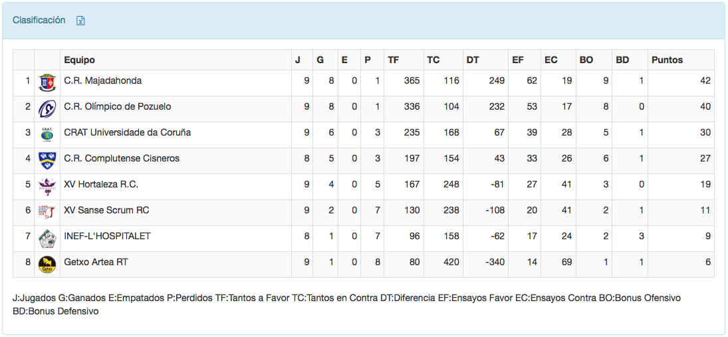Click the CRAT Universidade da Coruña name
Image resolution: width=728 pixels, height=337 pixels.
pyautogui.click(x=128, y=132)
